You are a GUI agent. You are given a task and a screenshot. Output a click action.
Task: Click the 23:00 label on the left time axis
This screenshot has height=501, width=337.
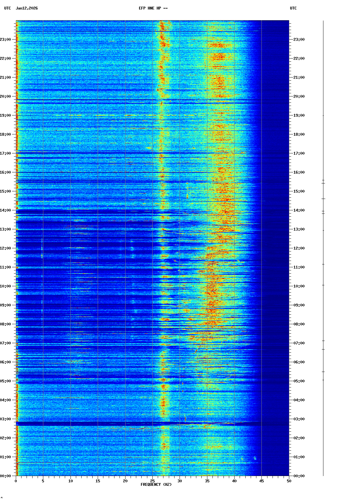(x=5, y=40)
